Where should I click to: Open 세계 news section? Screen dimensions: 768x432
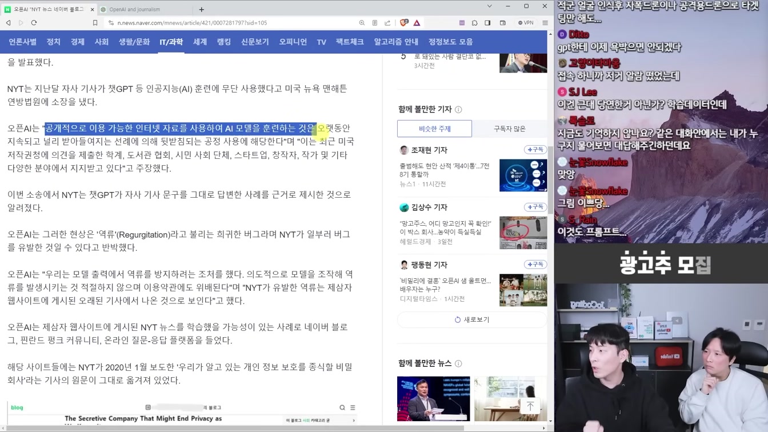(200, 42)
